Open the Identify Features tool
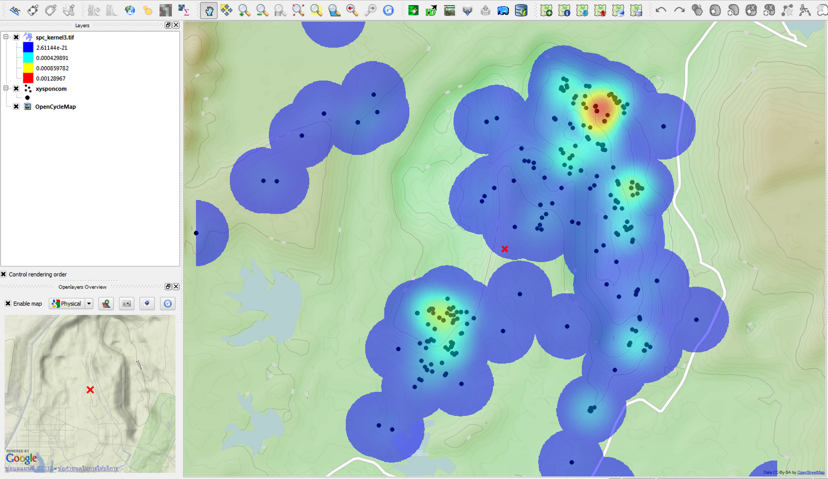 coord(431,10)
